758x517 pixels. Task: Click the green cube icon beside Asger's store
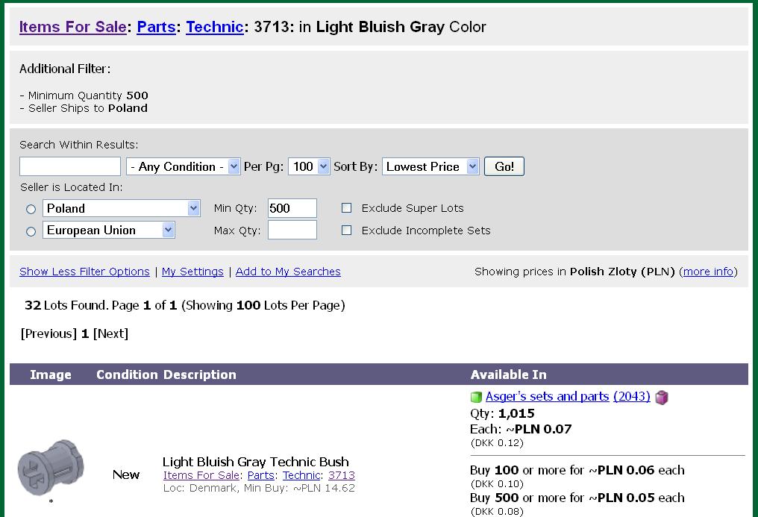point(476,397)
